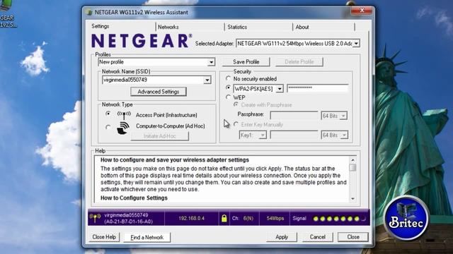Click the NETGEAR logo

tap(142, 41)
